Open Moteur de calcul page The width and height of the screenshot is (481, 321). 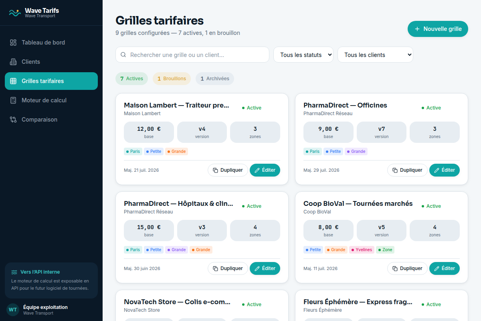coord(51,100)
